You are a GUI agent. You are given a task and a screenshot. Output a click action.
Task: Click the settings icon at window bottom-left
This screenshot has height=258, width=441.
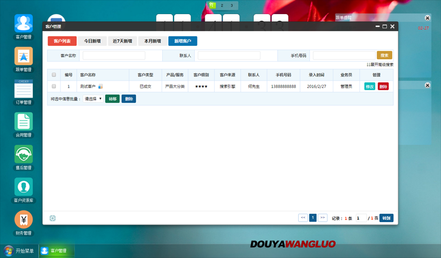(52, 218)
